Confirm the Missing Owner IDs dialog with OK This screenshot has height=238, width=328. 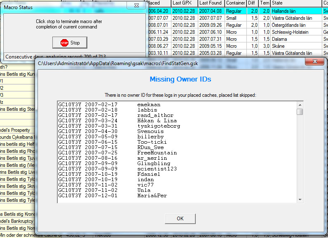point(180,218)
